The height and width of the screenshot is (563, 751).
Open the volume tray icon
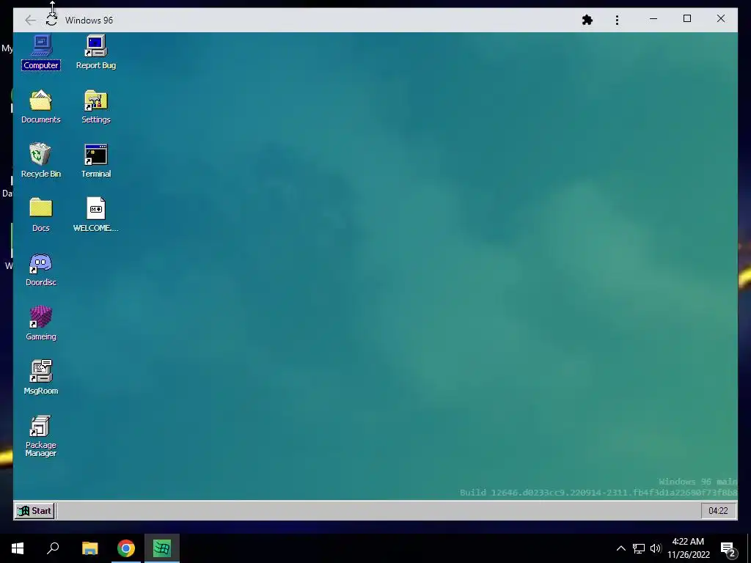click(656, 548)
